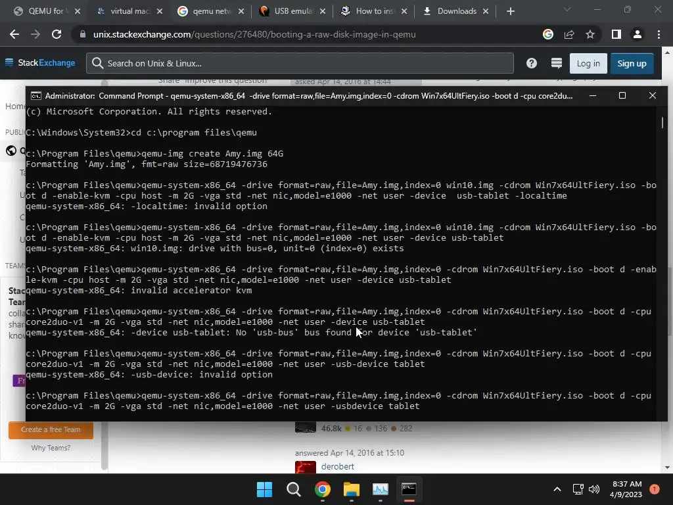Open the Why Teams? link
The width and height of the screenshot is (673, 505).
click(51, 448)
